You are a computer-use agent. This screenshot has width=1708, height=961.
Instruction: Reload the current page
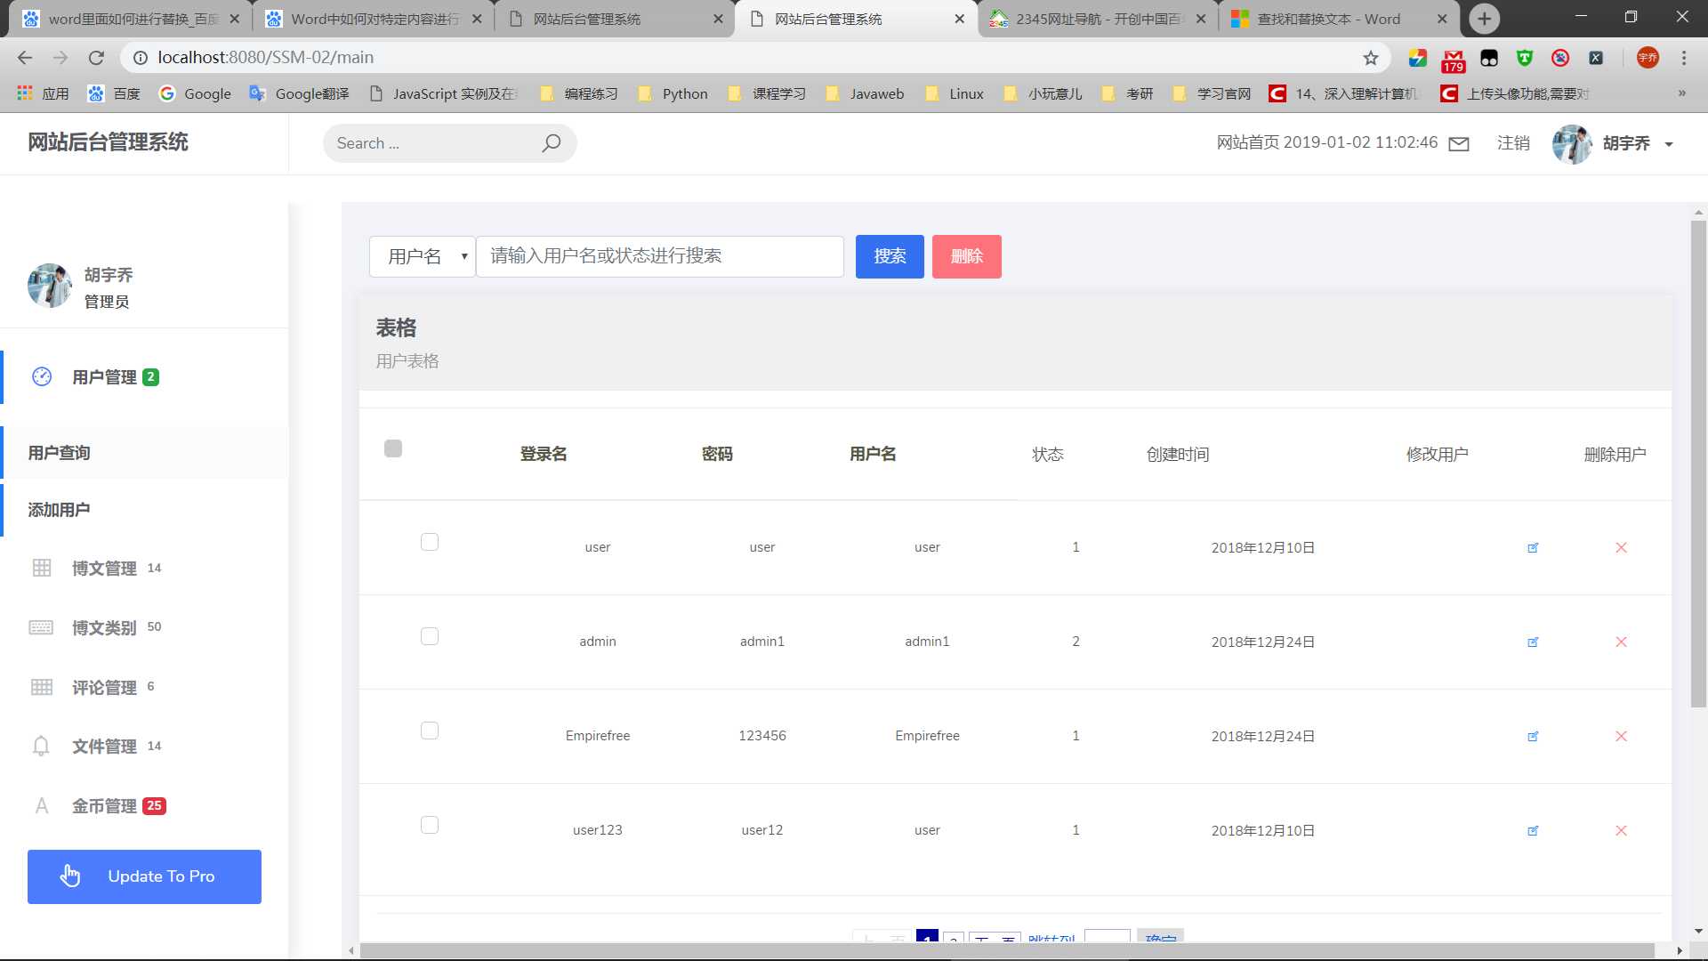(x=96, y=58)
